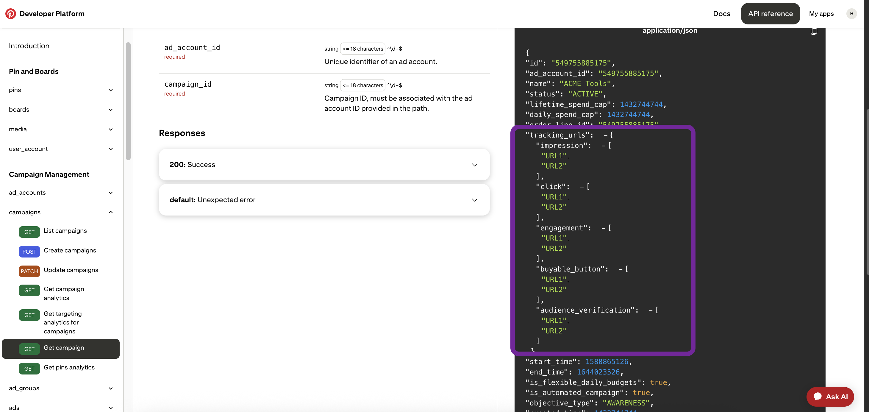Click the PATCH badge for Update campaigns
The width and height of the screenshot is (869, 412).
pos(29,271)
